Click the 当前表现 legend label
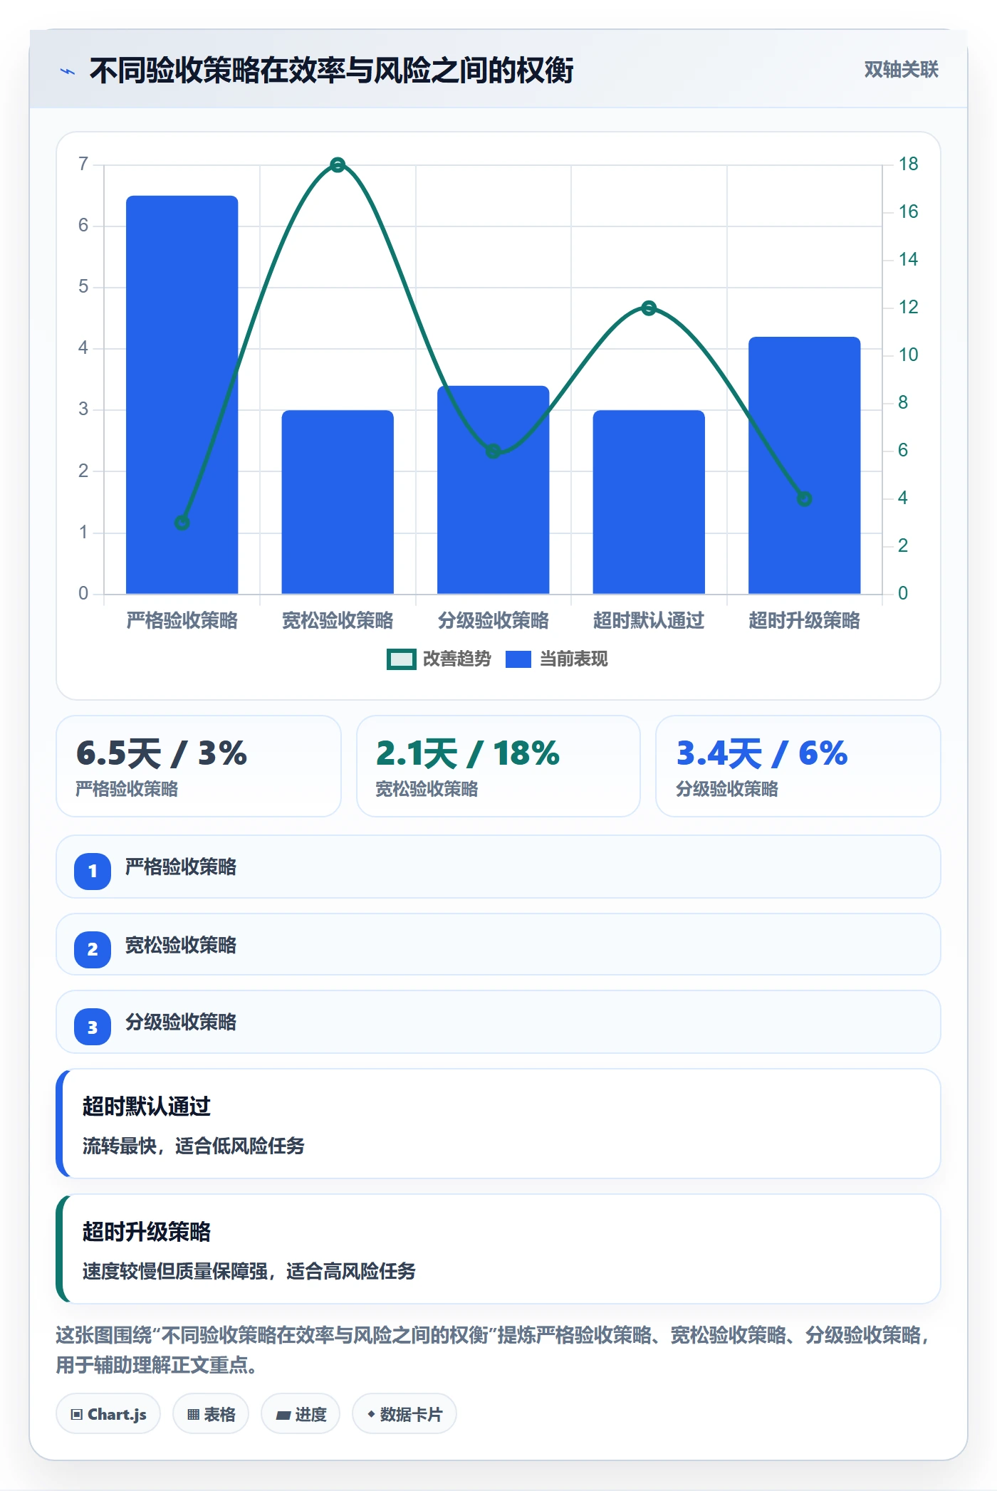Viewport: 997px width, 1491px height. pyautogui.click(x=573, y=659)
